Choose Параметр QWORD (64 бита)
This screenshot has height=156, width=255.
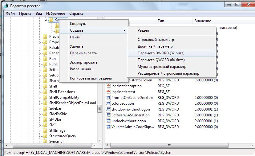(x=172, y=60)
